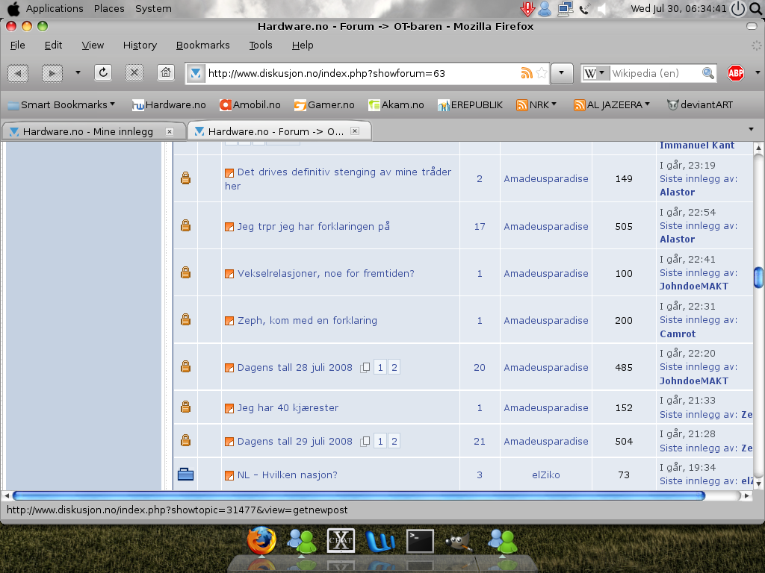Viewport: 765px width, 573px height.
Task: Click the Adblock Plus ABP icon
Action: pyautogui.click(x=736, y=73)
